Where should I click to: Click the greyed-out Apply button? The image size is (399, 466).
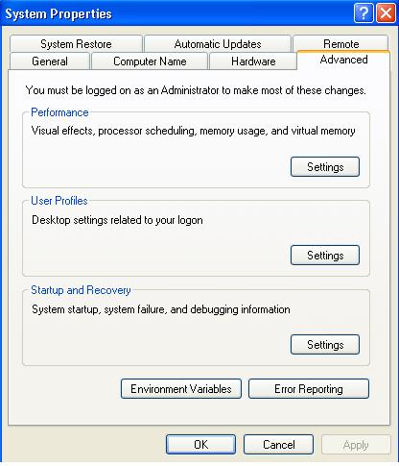click(356, 445)
